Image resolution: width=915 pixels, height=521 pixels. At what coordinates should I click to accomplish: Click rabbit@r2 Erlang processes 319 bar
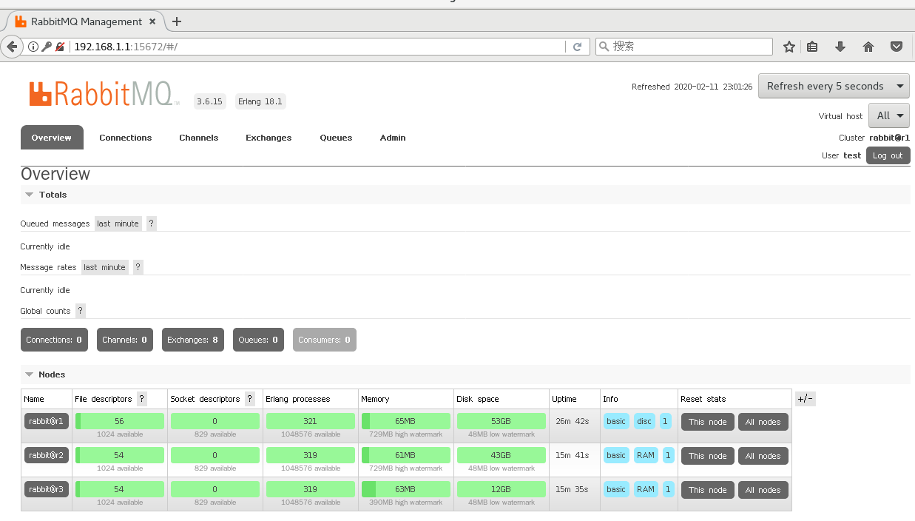(x=310, y=455)
